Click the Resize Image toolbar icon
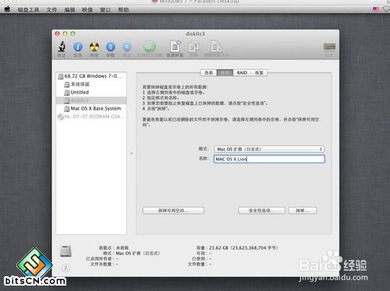 [x=216, y=47]
